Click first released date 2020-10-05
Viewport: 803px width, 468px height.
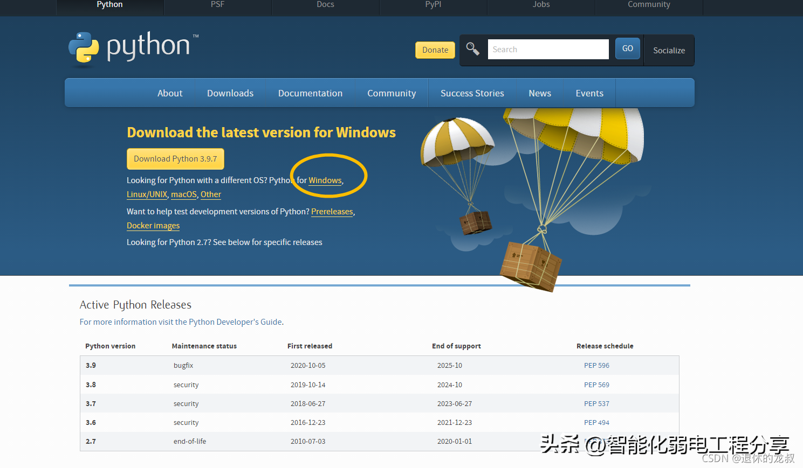point(308,366)
